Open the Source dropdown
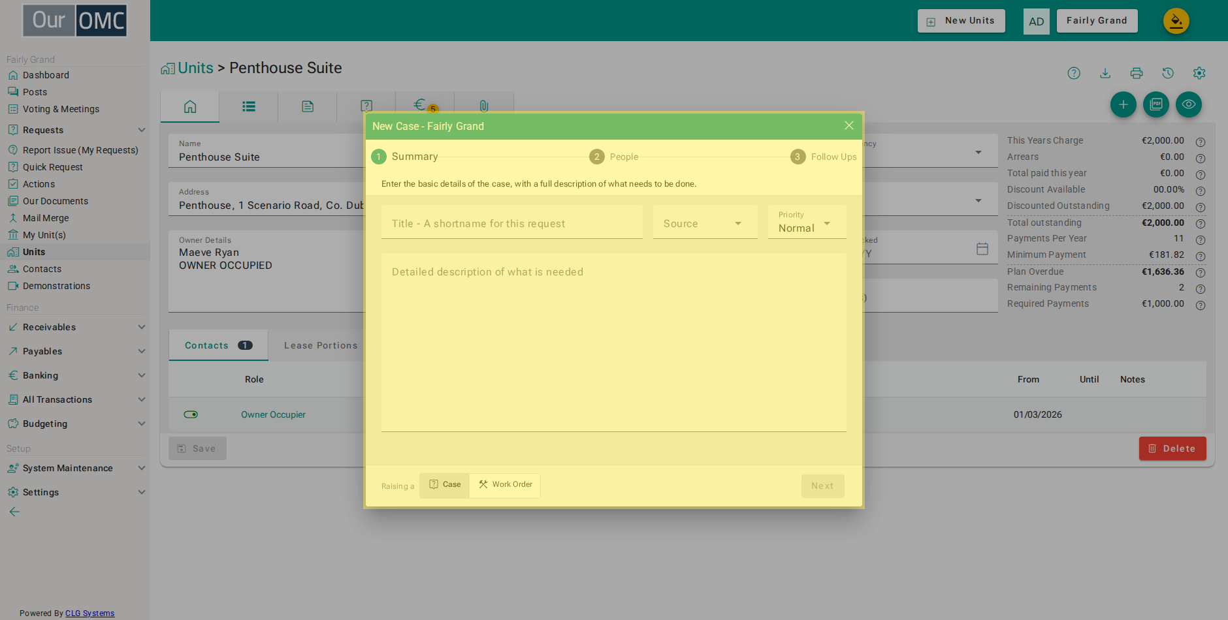This screenshot has height=620, width=1228. click(x=705, y=223)
